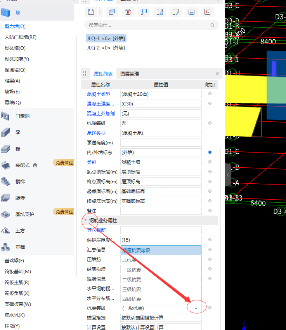Select component JLQ-1 <0> [外墙]

tap(106, 38)
